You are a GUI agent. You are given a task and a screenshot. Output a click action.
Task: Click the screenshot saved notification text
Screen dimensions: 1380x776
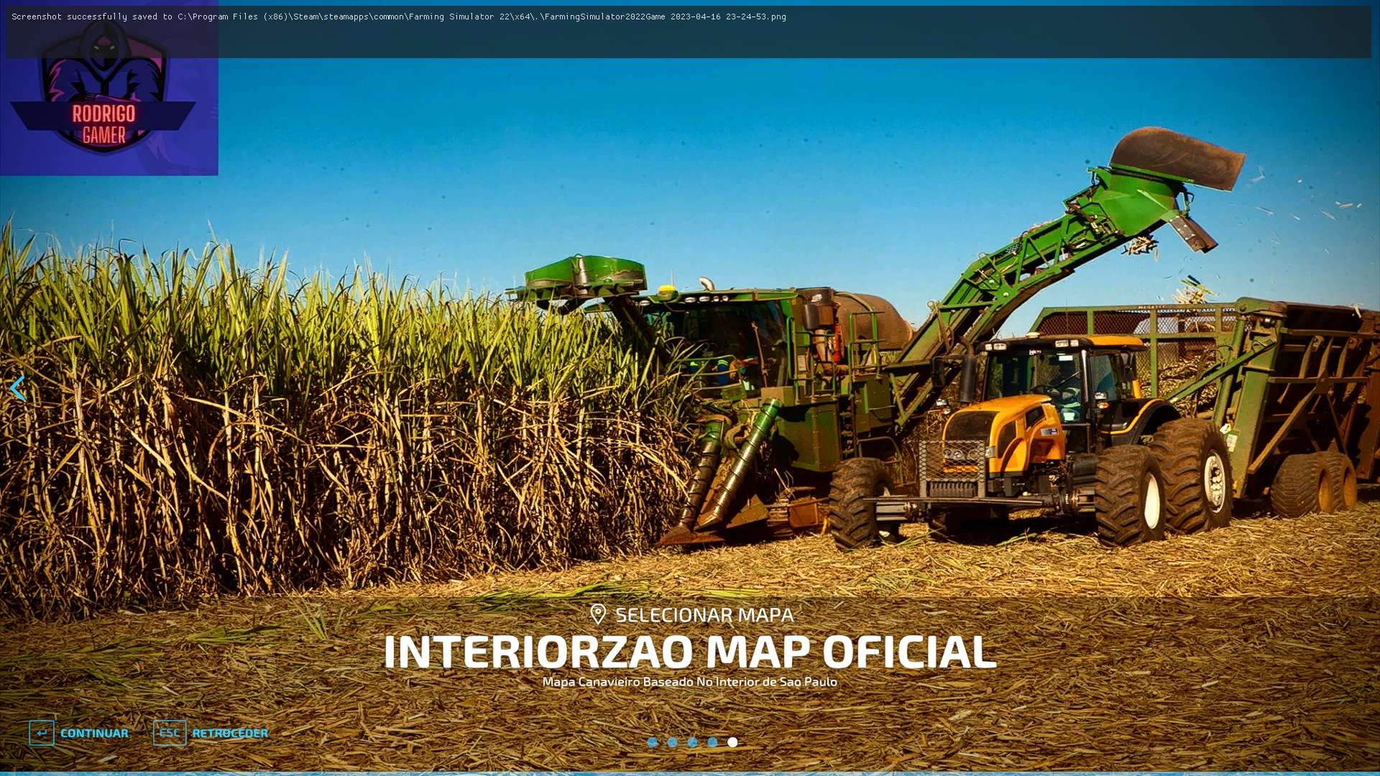[399, 17]
